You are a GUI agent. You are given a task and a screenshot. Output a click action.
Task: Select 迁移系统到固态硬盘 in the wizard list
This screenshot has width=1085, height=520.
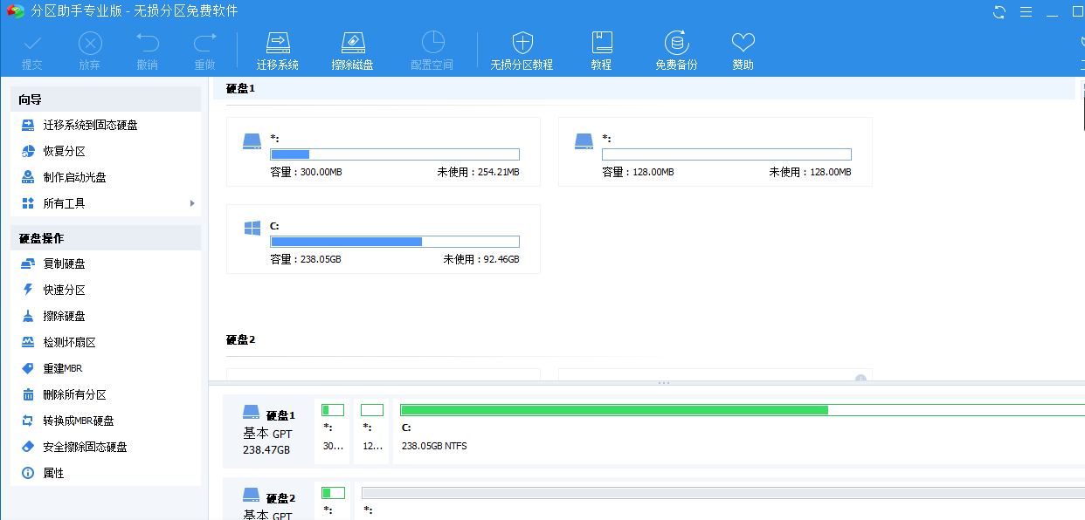106,125
